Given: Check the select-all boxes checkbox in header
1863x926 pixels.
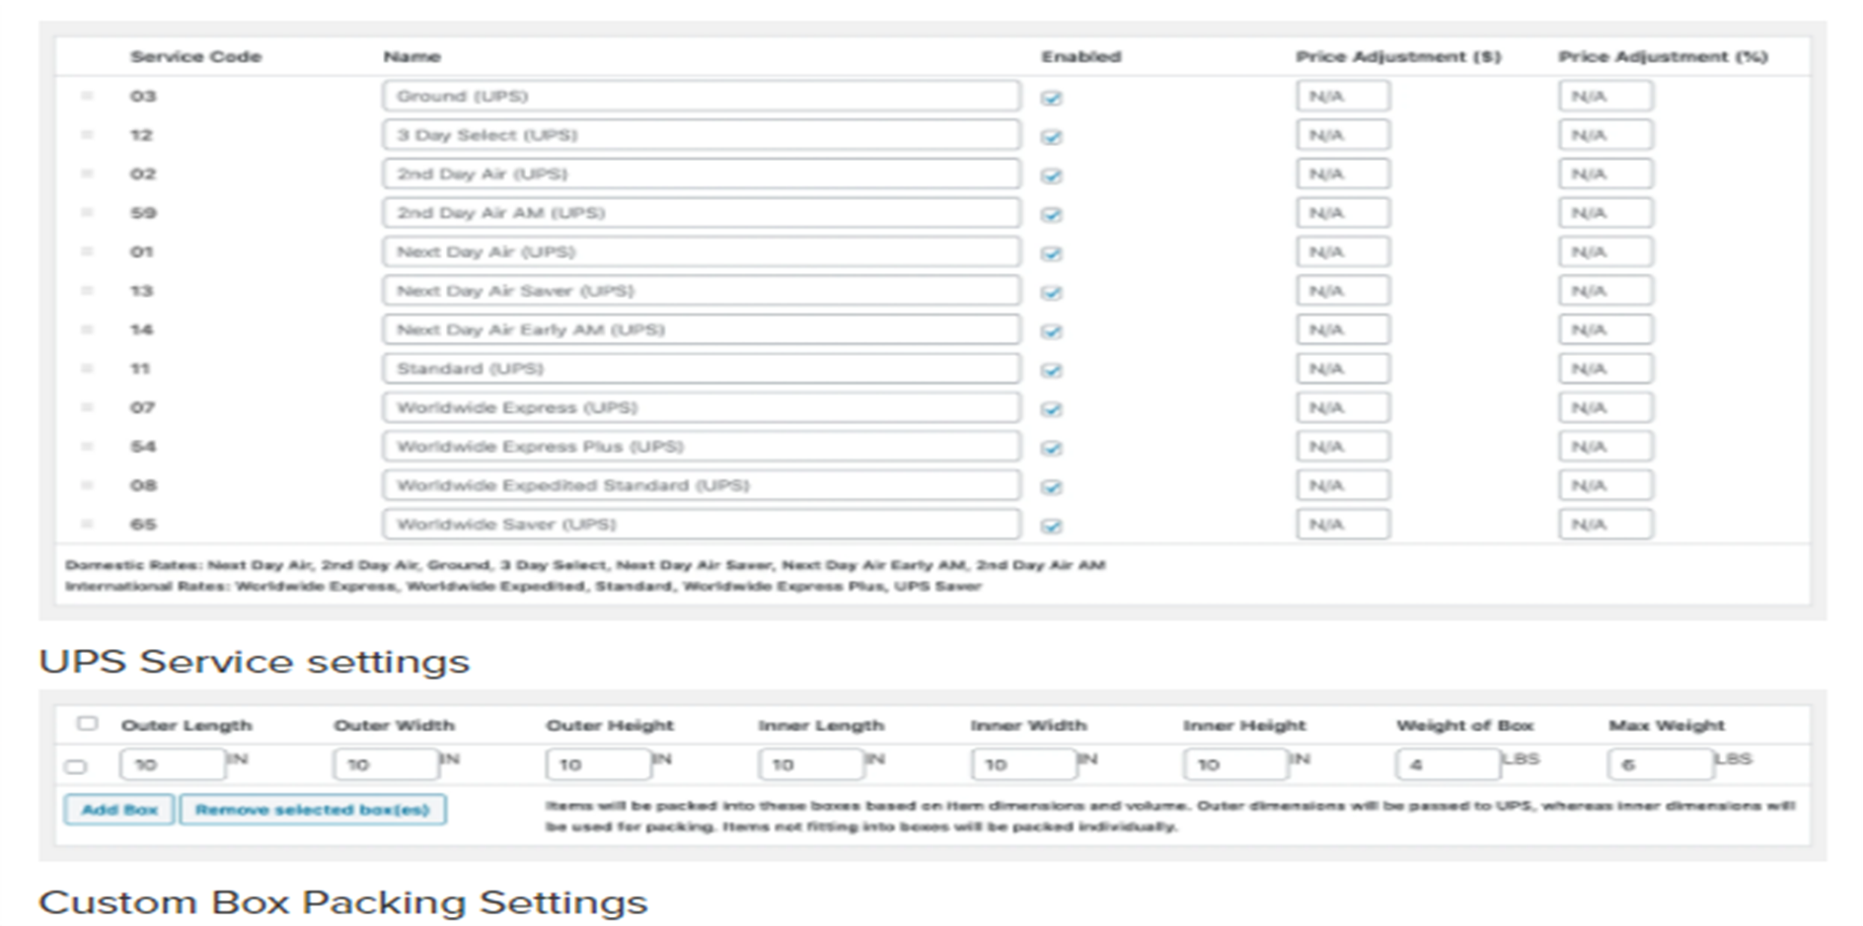Looking at the screenshot, I should pyautogui.click(x=87, y=724).
